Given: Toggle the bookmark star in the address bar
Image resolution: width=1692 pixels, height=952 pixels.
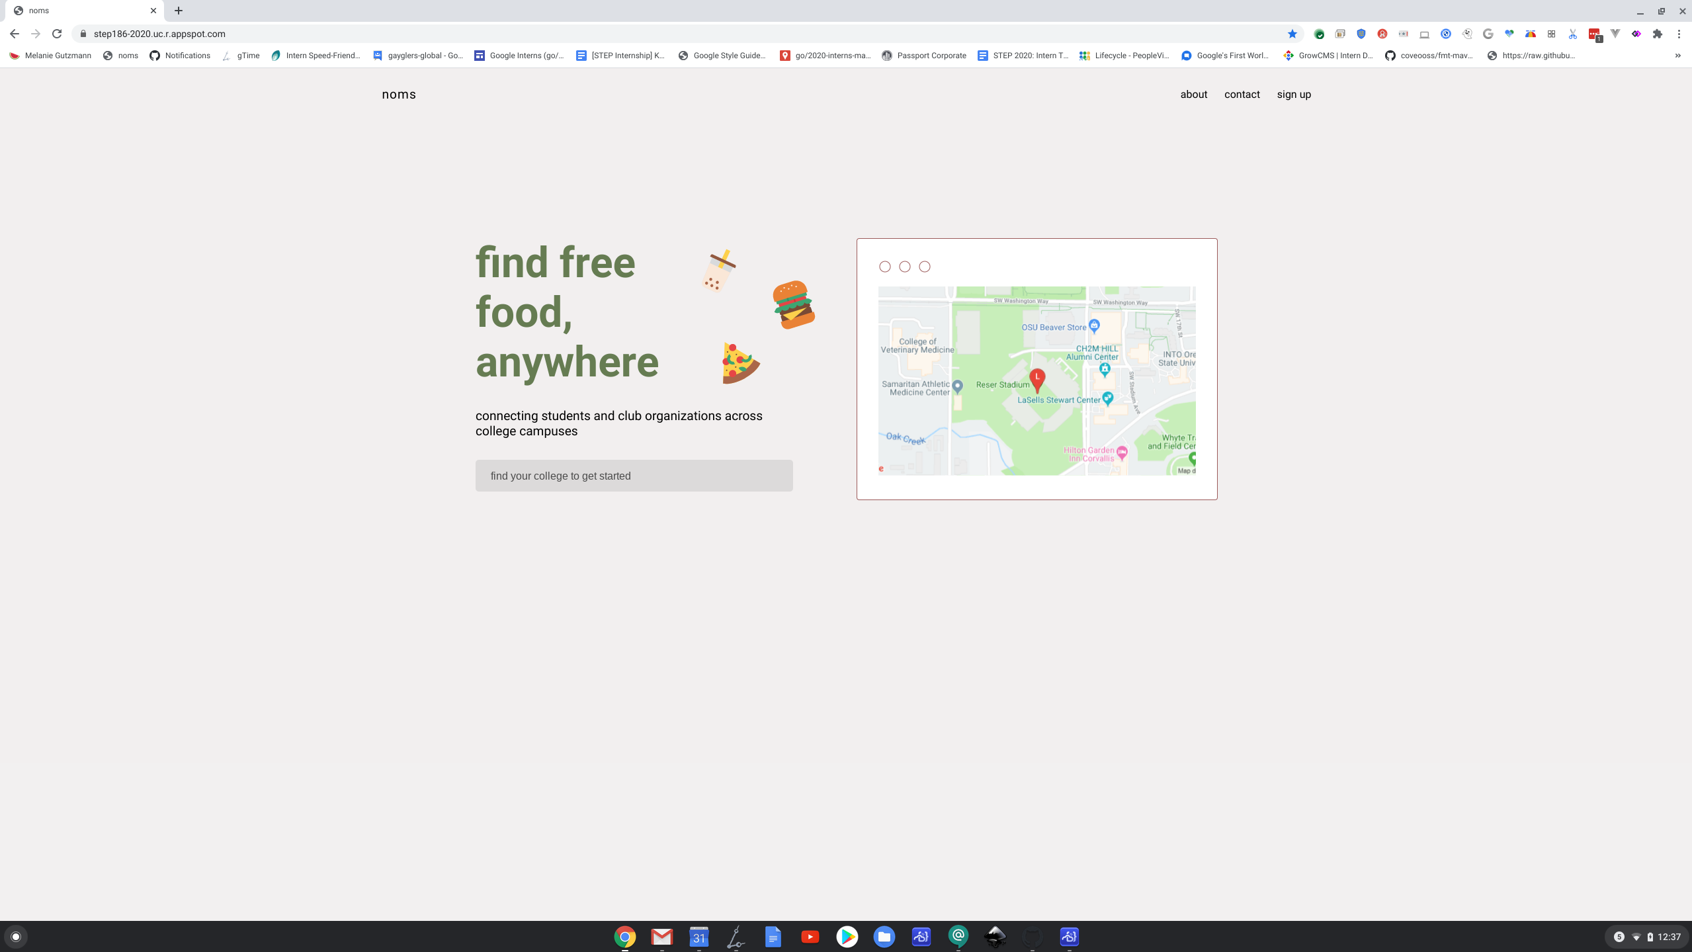Looking at the screenshot, I should point(1292,34).
